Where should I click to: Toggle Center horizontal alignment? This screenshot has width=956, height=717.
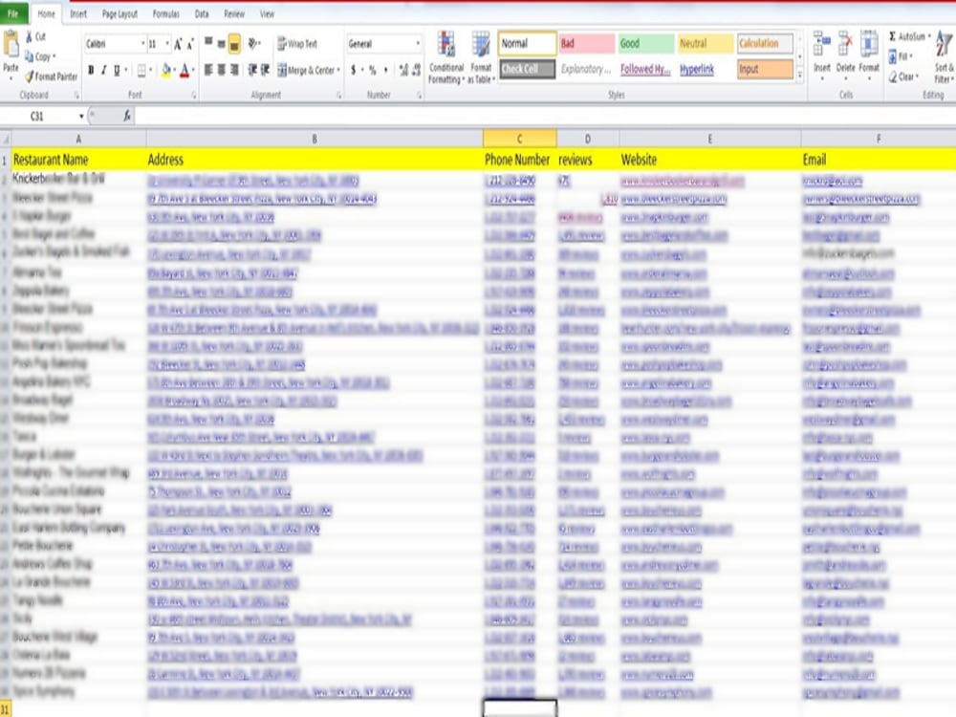[x=222, y=70]
